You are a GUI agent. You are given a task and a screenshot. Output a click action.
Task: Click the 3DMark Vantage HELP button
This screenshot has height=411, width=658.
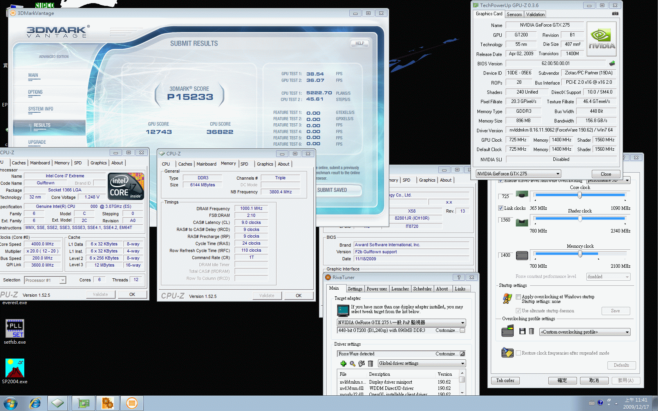[360, 43]
